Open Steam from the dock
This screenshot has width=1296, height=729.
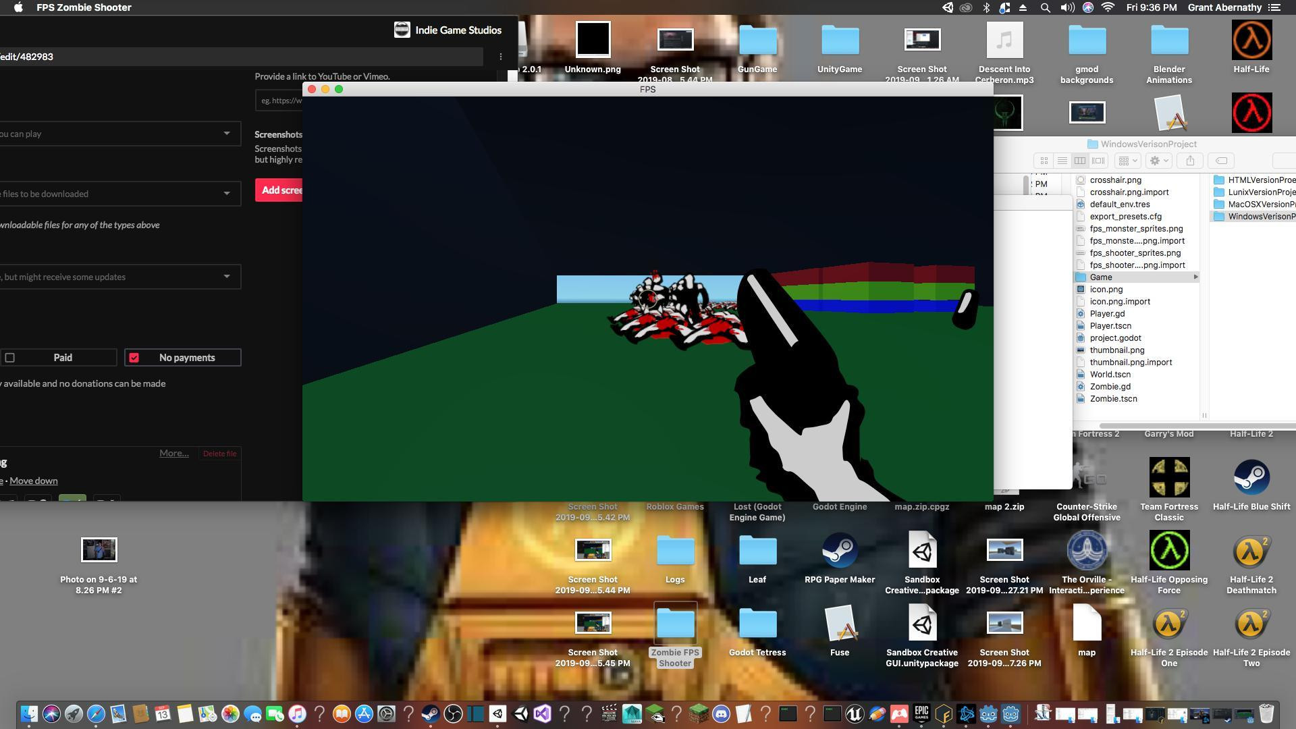click(431, 713)
